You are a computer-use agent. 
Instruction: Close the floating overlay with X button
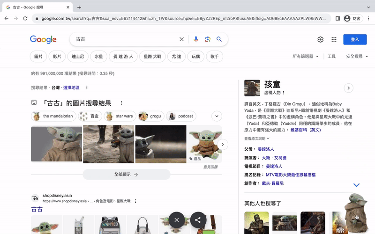(x=177, y=220)
